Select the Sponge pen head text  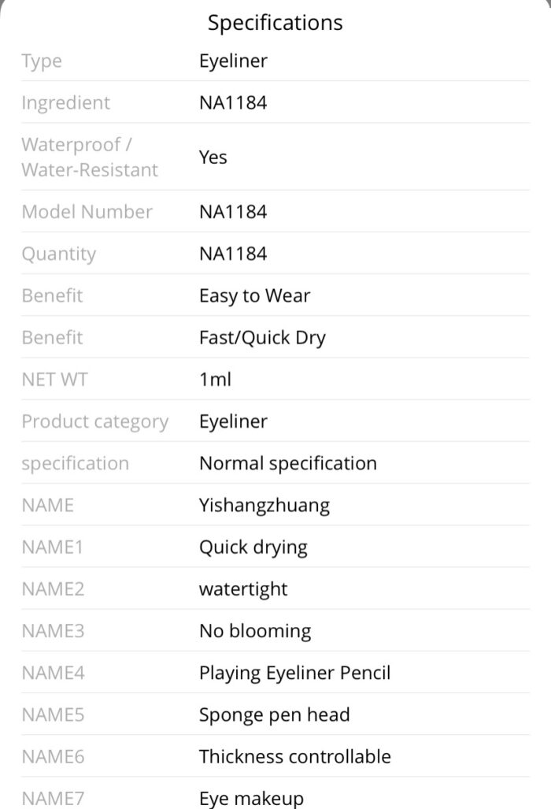(274, 714)
